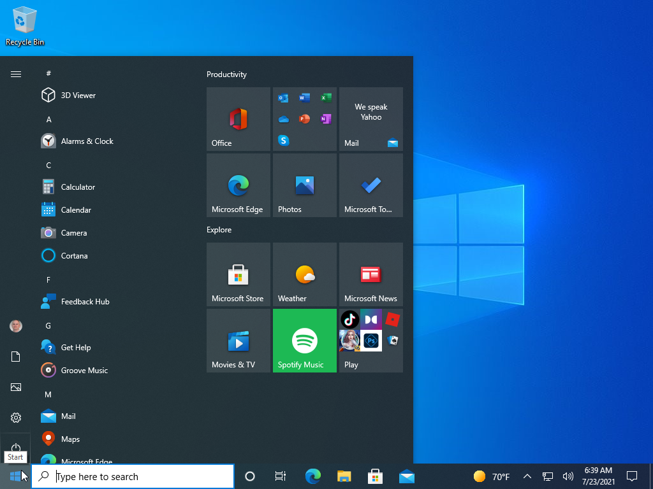The width and height of the screenshot is (653, 489).
Task: Open Outlook in the Office folder tile
Action: coord(283,98)
